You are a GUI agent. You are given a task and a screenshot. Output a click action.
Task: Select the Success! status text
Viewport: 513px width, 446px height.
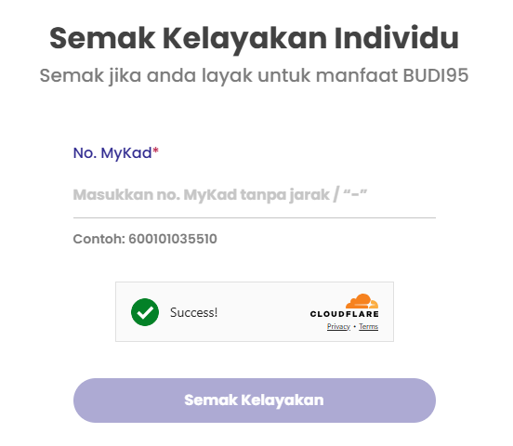pyautogui.click(x=193, y=312)
